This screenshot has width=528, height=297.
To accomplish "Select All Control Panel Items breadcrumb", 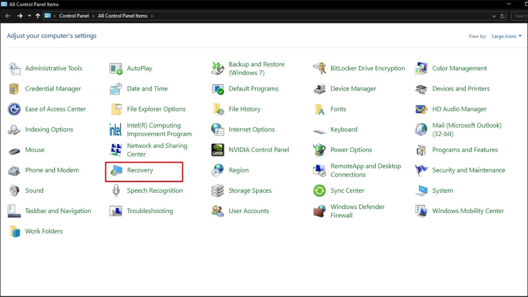I will tap(123, 16).
